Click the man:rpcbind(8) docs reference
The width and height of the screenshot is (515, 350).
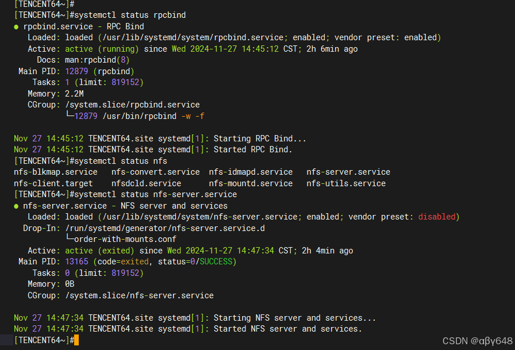[97, 60]
